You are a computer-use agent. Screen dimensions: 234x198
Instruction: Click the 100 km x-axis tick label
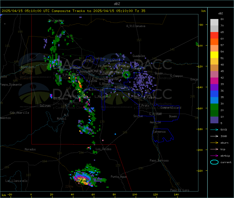[x=135, y=194]
